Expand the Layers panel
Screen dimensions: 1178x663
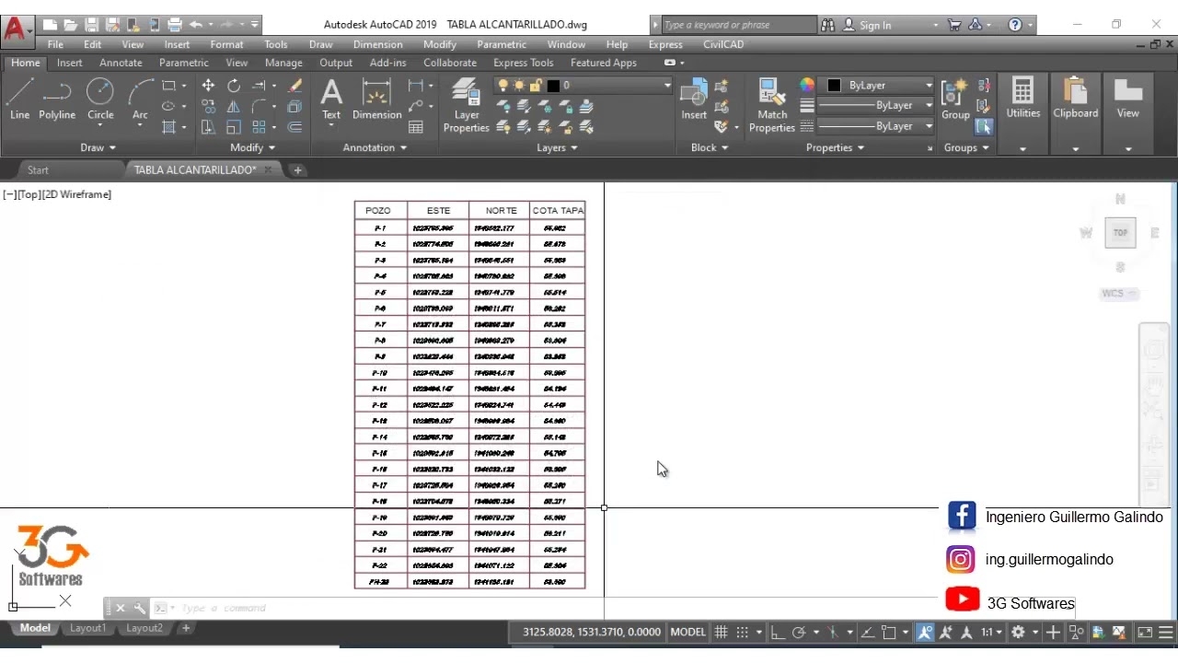[x=557, y=147]
